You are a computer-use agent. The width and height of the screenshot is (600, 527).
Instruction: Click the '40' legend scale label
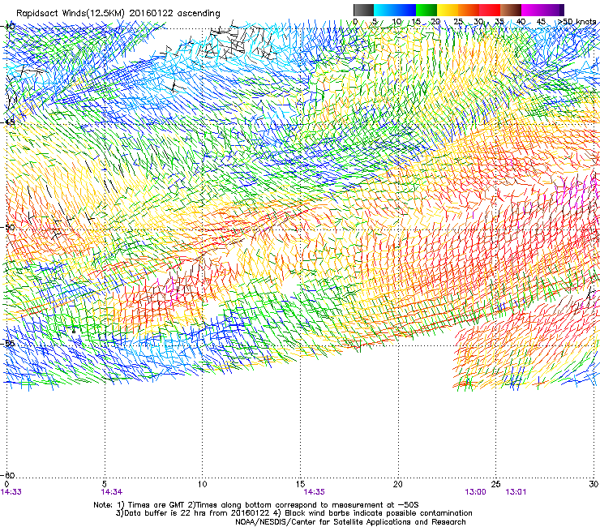[x=521, y=21]
